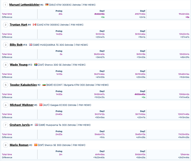Click the South African flag icon

[36, 65]
